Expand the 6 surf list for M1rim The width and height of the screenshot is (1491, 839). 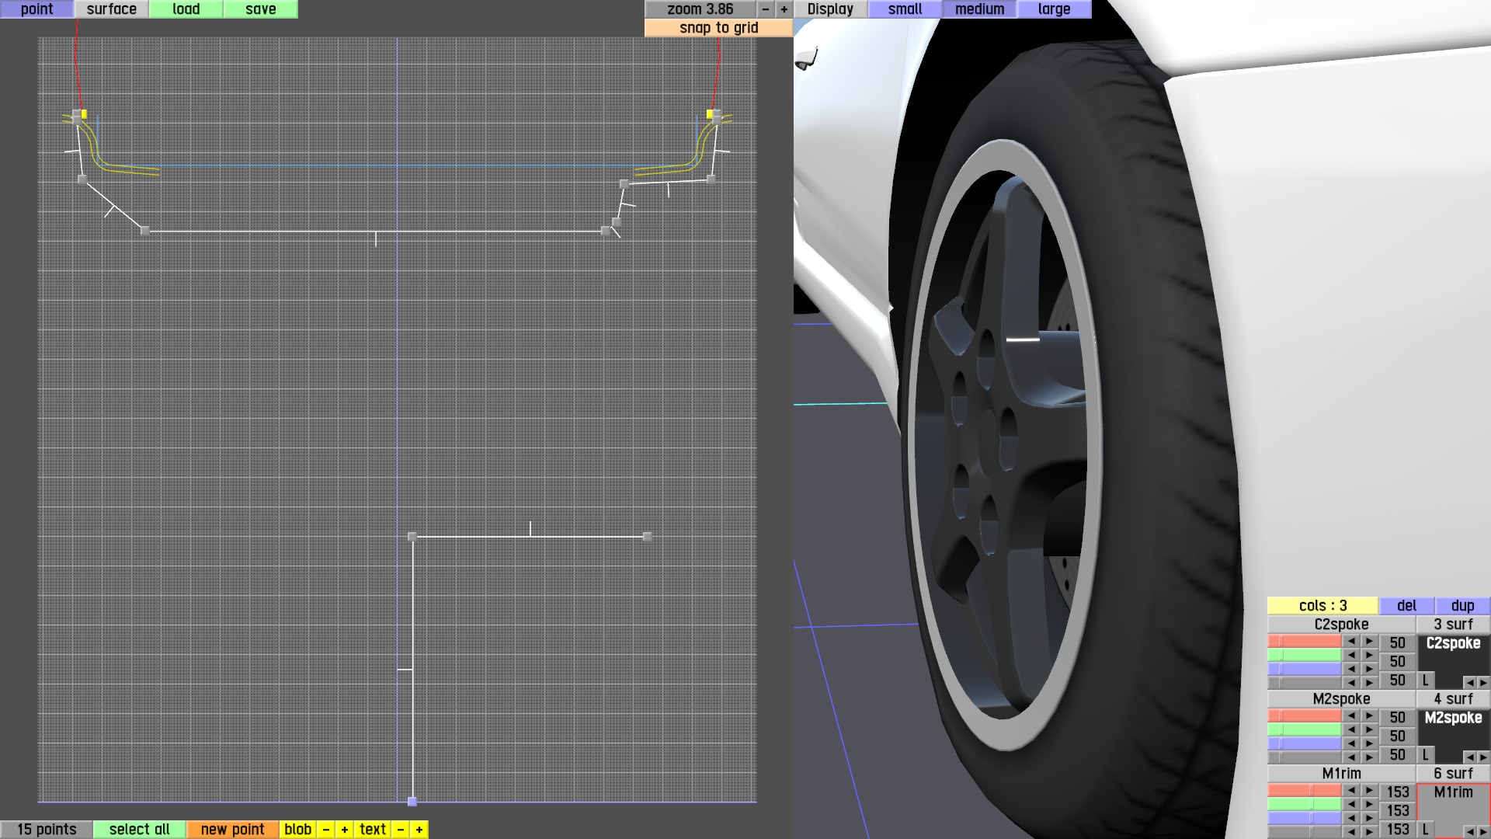pyautogui.click(x=1452, y=774)
